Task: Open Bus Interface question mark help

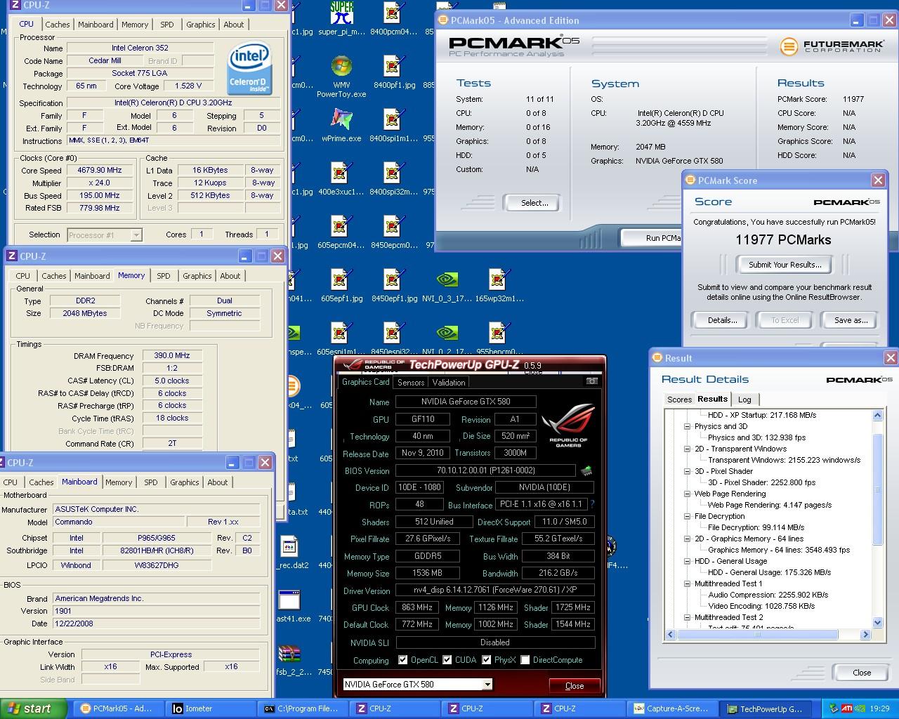Action: 592,504
